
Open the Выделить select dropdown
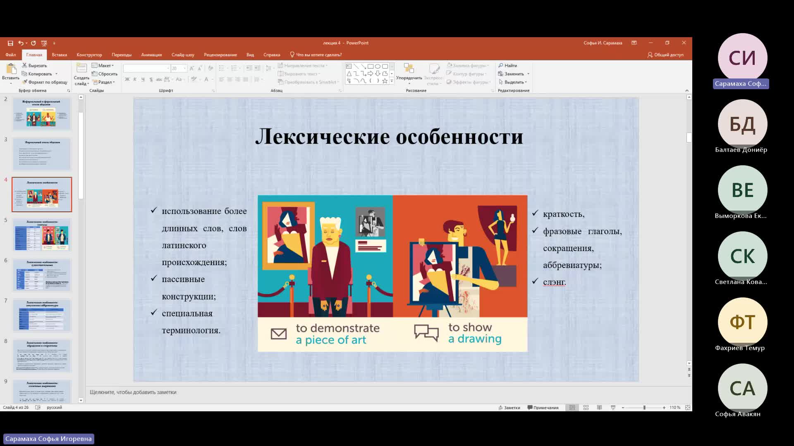513,82
